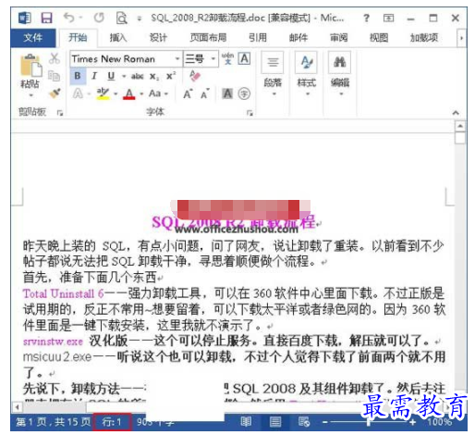Switch to the 插入 Insert tab
Viewport: 475px width, 435px height.
[118, 38]
